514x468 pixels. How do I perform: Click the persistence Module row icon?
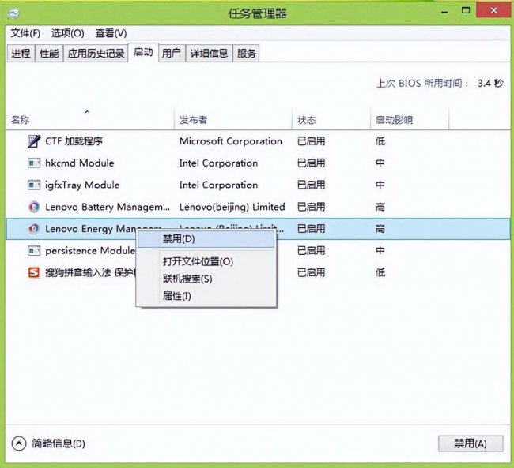tap(34, 251)
